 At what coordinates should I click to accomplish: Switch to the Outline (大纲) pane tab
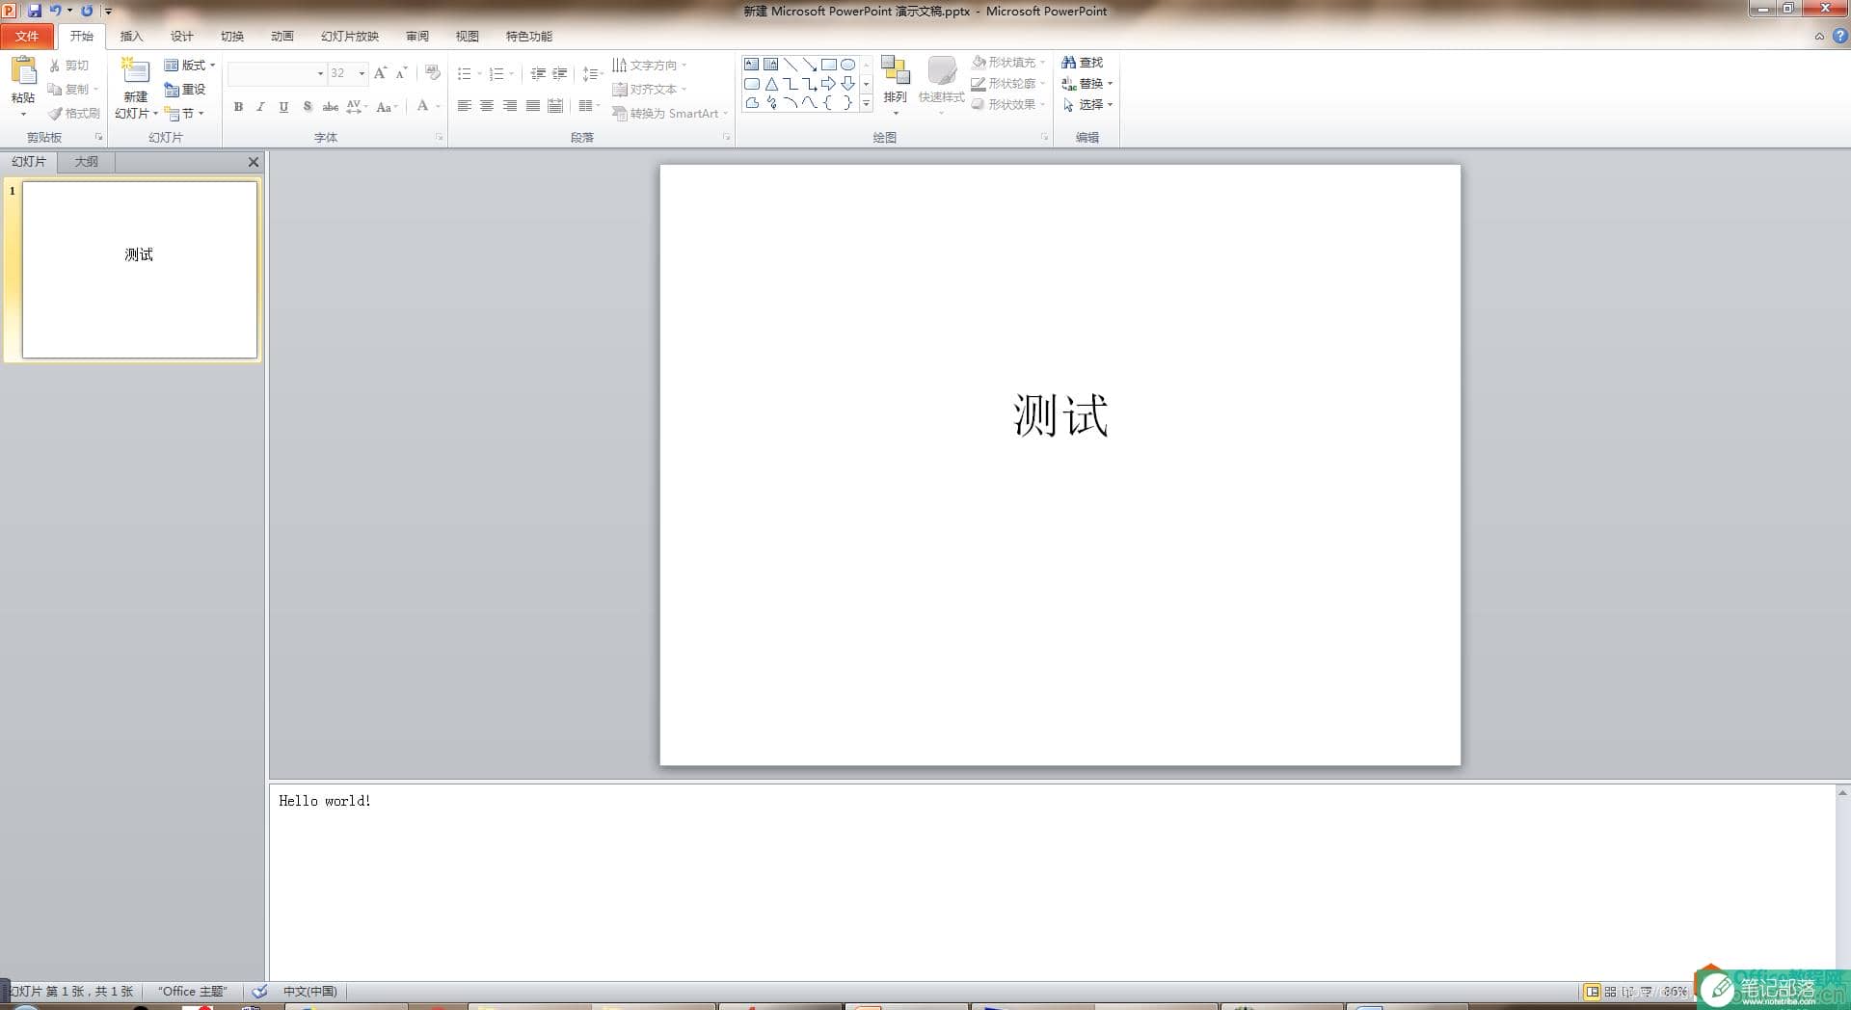click(x=87, y=162)
